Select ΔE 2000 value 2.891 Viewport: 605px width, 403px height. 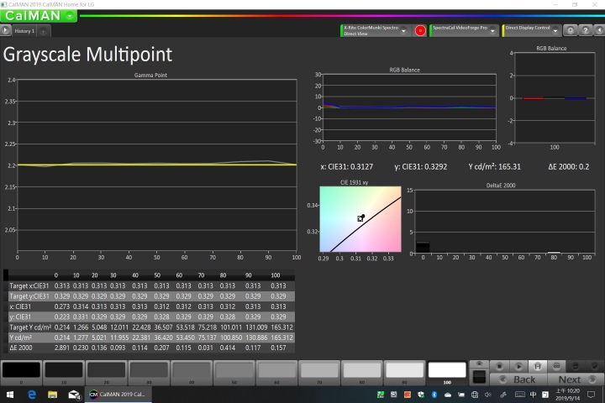61,348
